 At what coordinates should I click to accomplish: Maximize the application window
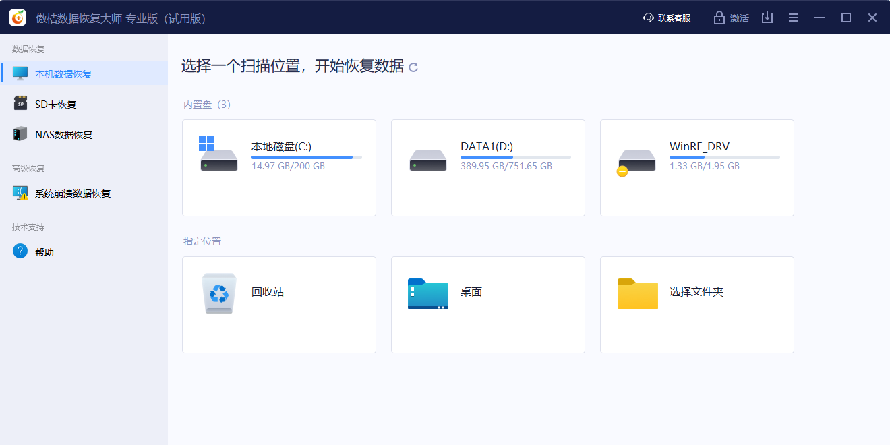846,18
